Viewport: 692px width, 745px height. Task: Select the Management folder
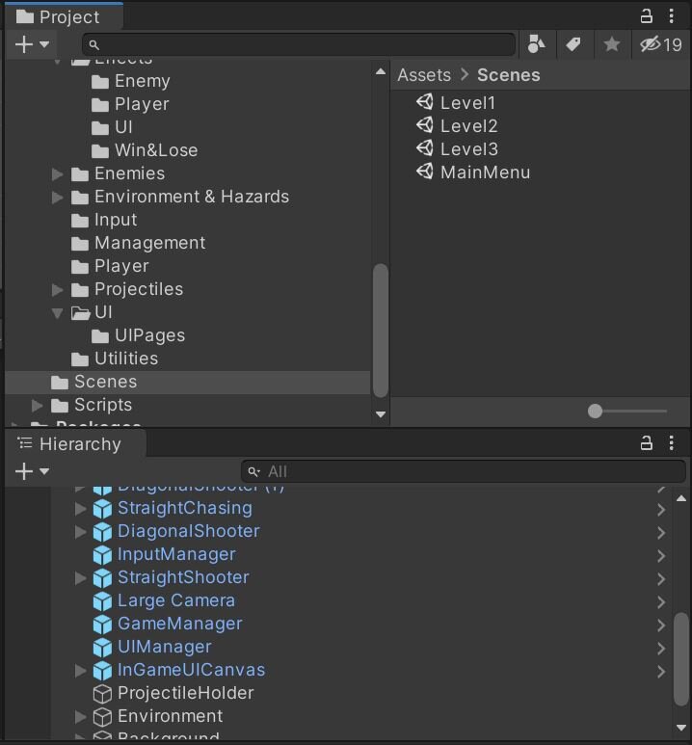click(139, 243)
